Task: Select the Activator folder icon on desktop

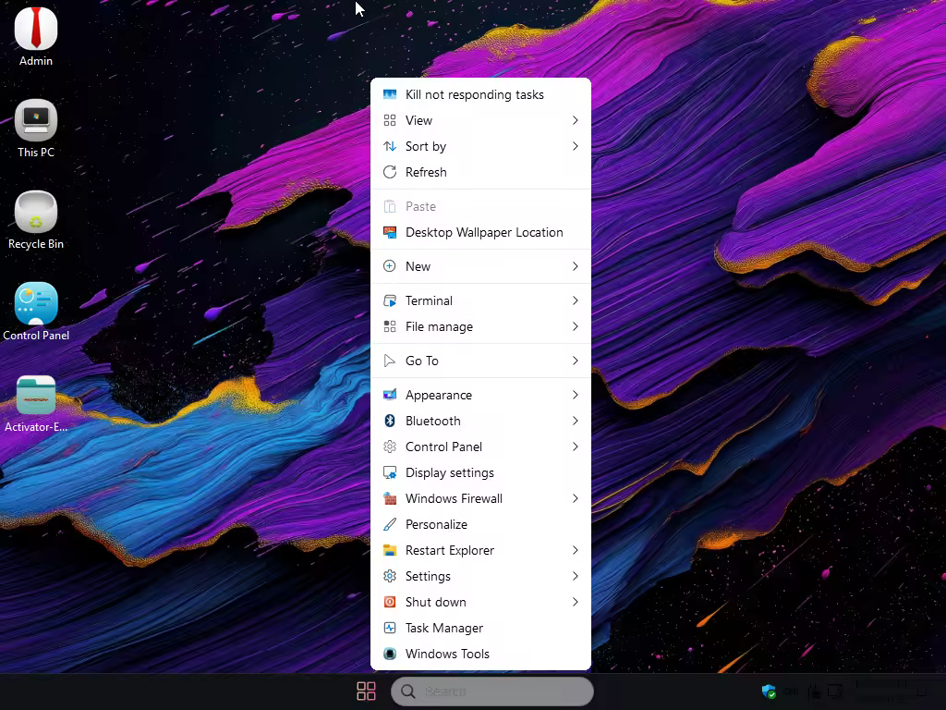Action: pyautogui.click(x=36, y=396)
